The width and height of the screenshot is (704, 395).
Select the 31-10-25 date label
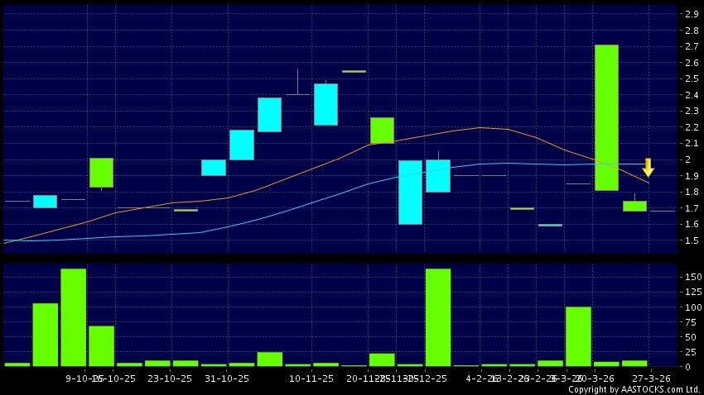pos(227,378)
